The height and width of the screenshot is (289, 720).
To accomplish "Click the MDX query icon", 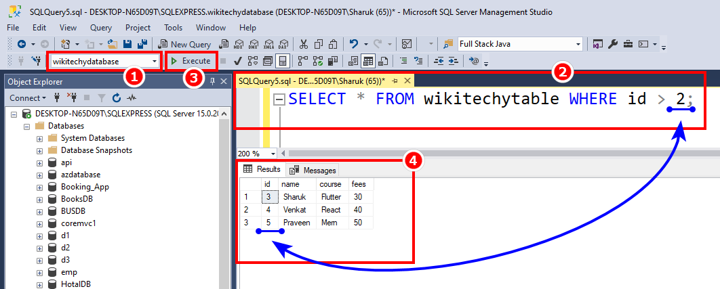I will click(238, 44).
